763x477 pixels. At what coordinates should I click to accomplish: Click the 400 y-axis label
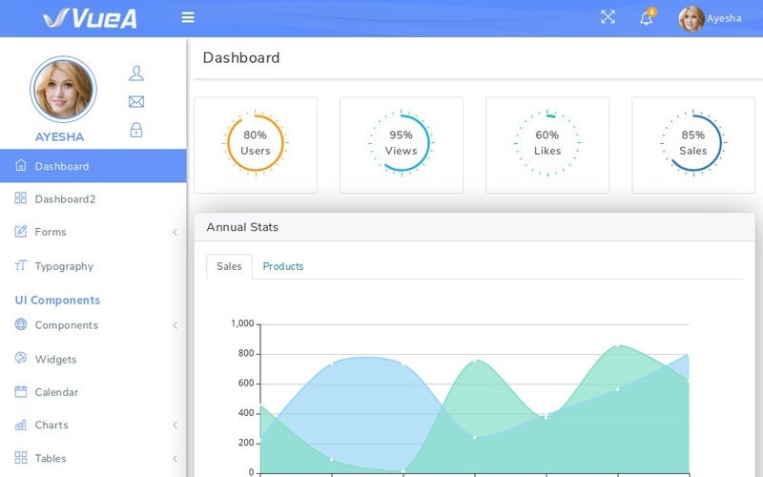click(246, 413)
